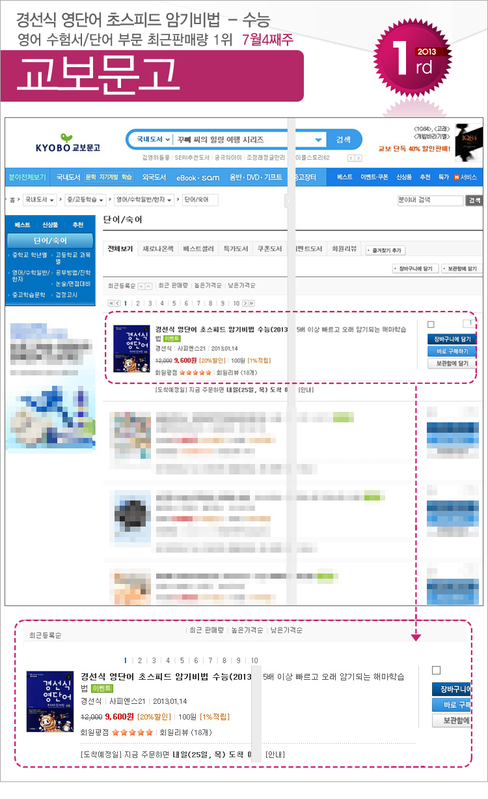The image size is (488, 799).
Task: Switch to the 쿠폰도서 tab
Action: pos(269,249)
